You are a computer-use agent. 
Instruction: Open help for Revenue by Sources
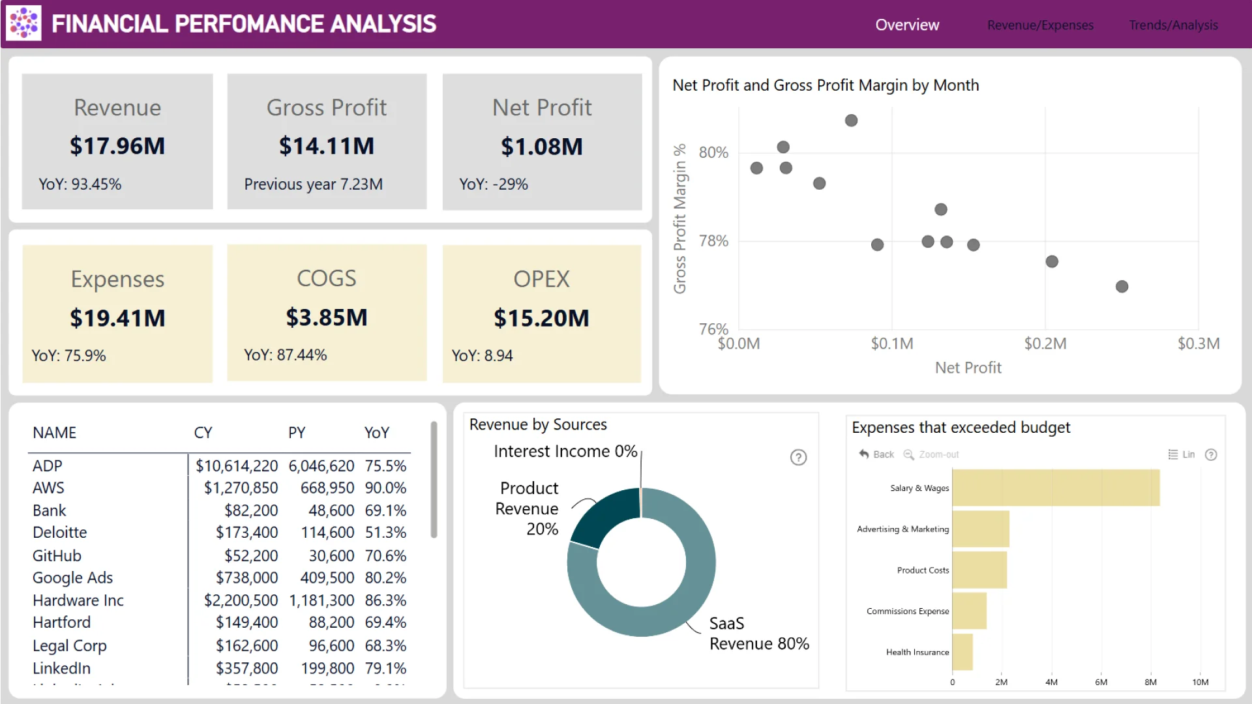coord(798,458)
